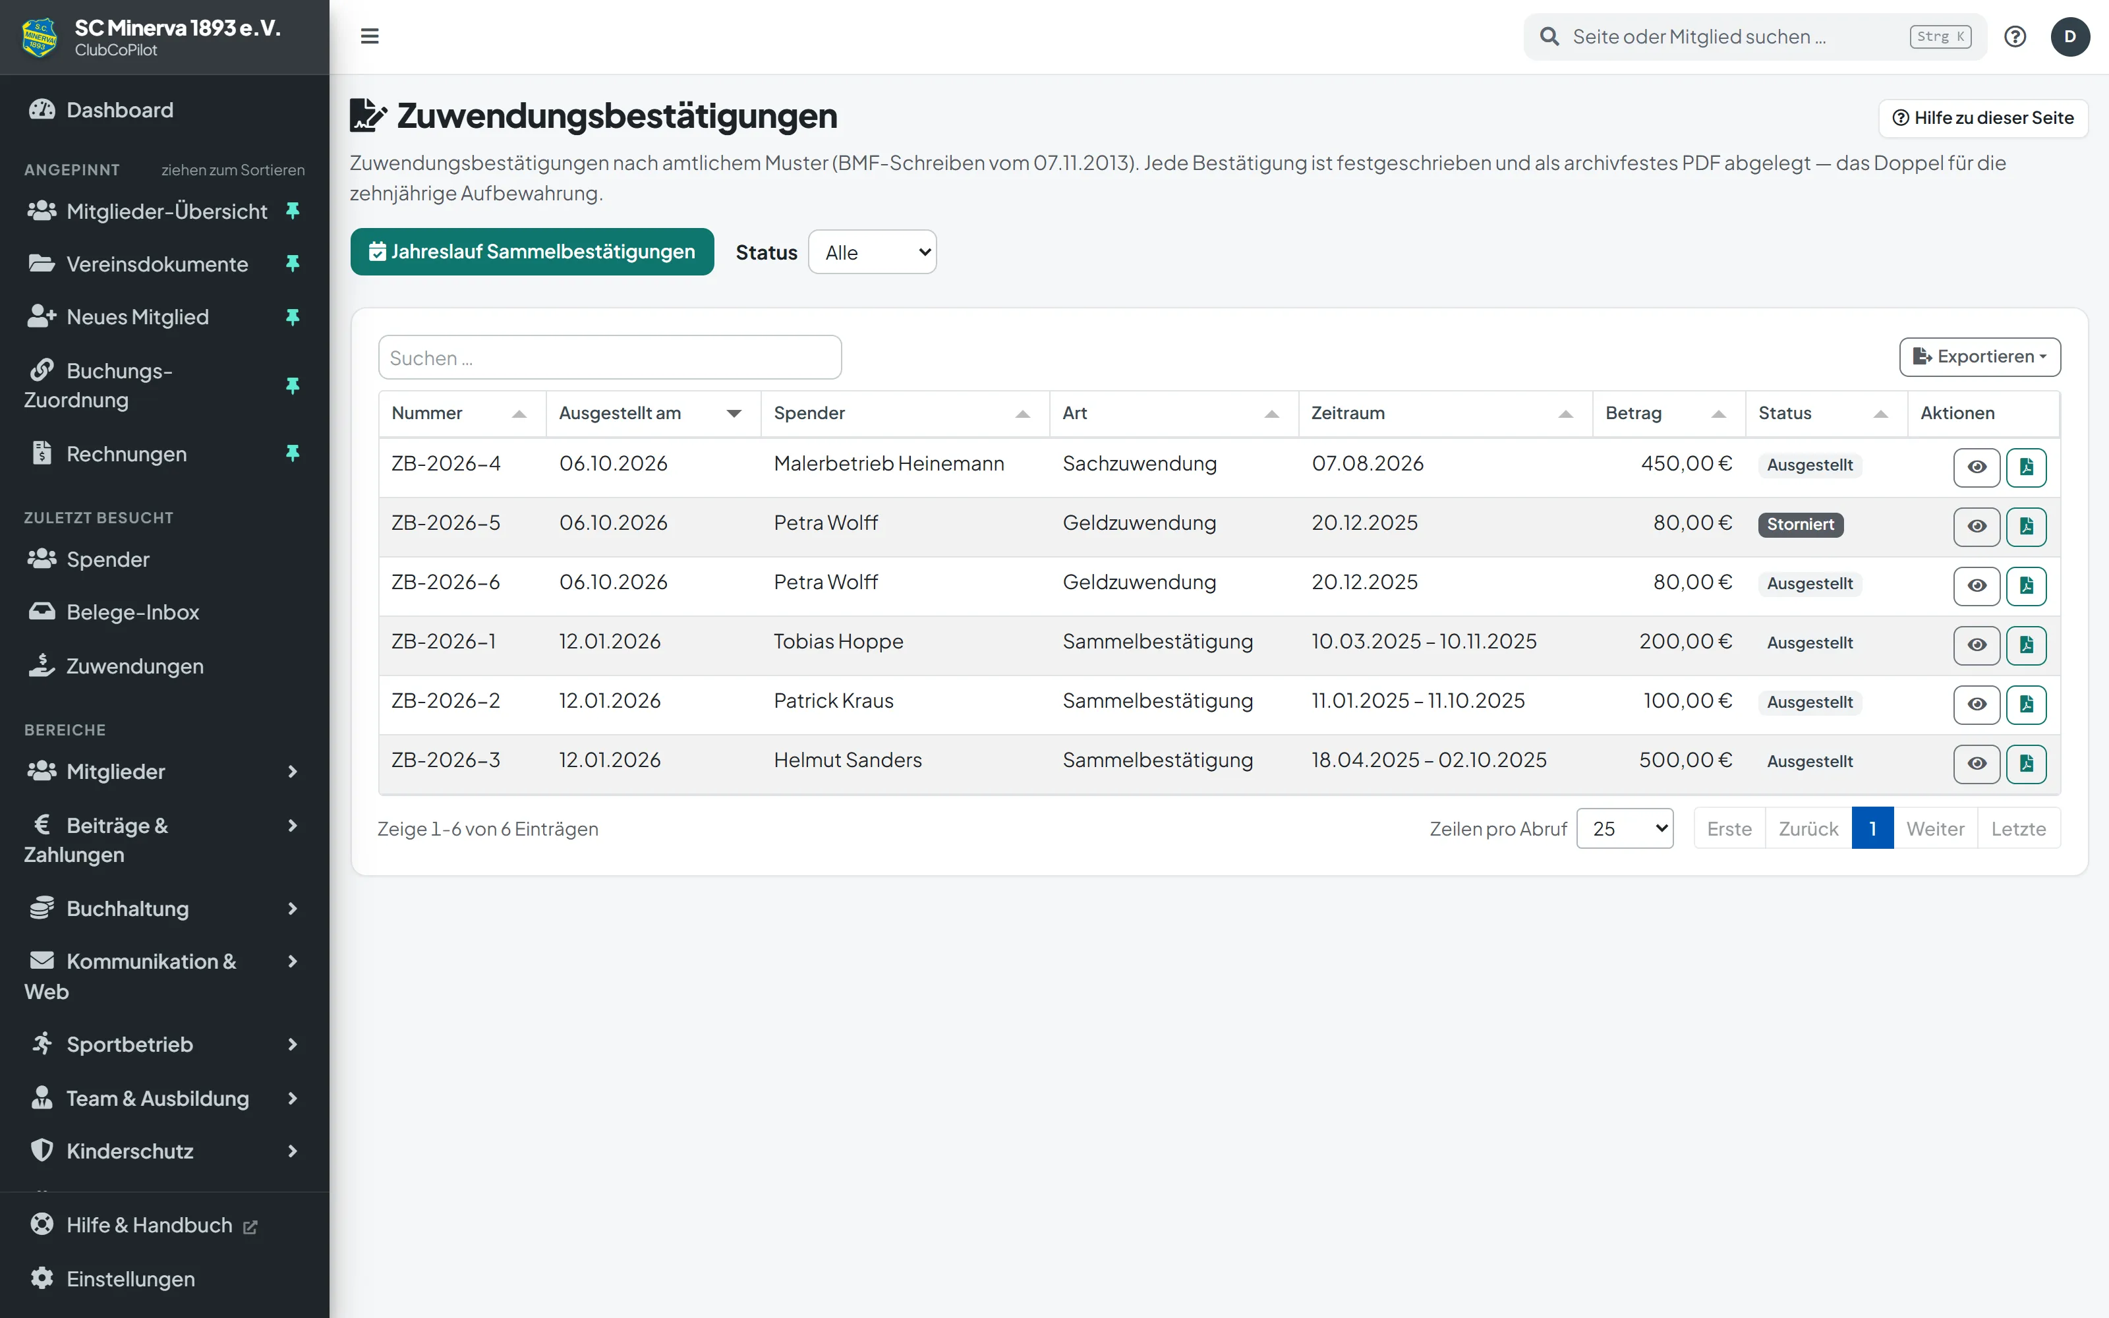The width and height of the screenshot is (2109, 1318).
Task: Focus the table Suchen input field
Action: 610,357
